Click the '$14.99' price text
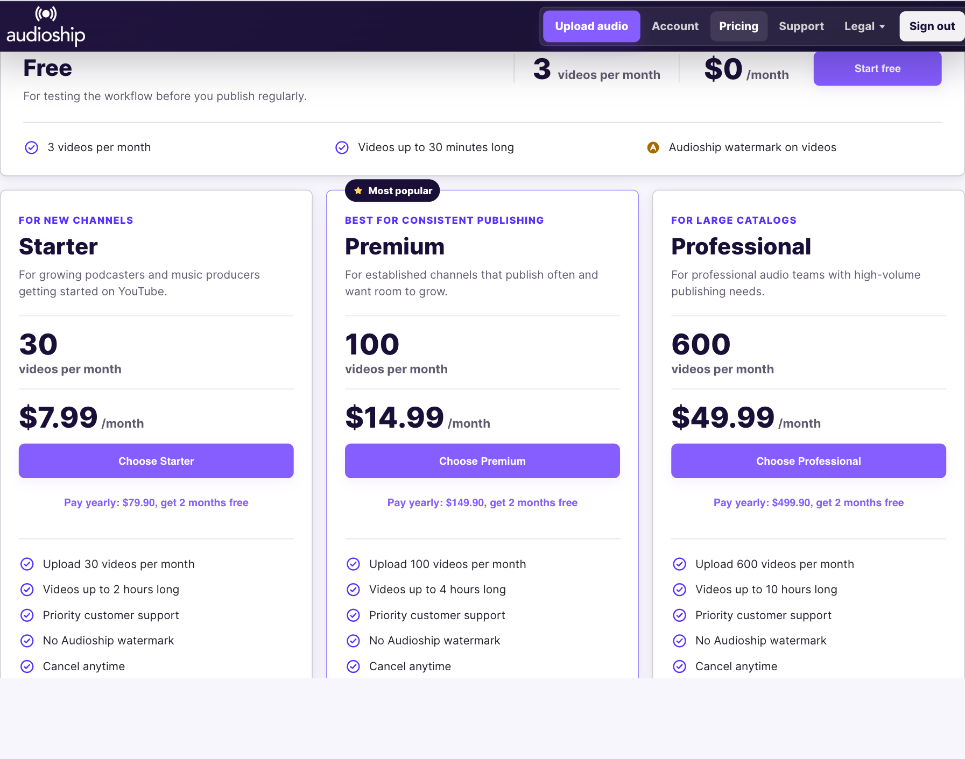965x759 pixels. click(395, 417)
